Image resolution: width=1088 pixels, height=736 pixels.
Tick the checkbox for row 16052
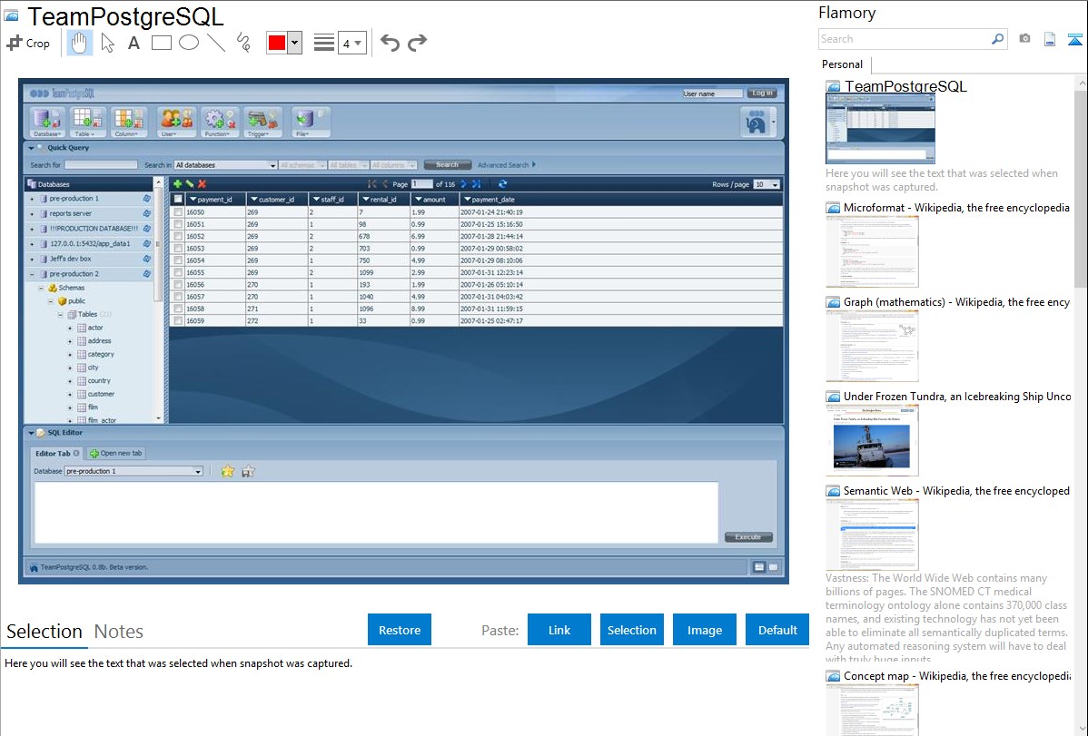[x=178, y=236]
